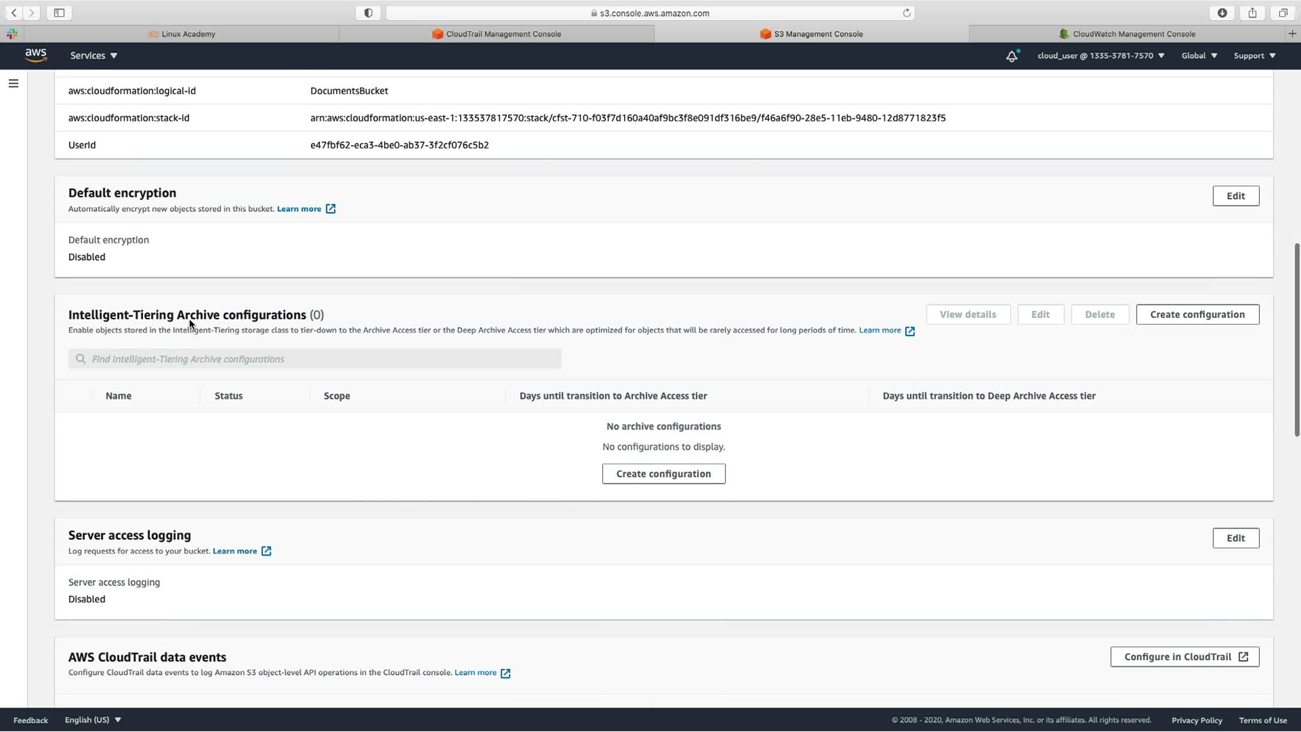Sort by Days until transition to Deep Archive Access tier

pyautogui.click(x=989, y=396)
